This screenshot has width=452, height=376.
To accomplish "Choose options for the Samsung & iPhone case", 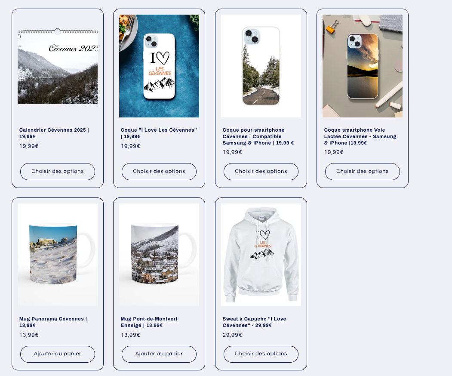I will (x=261, y=172).
